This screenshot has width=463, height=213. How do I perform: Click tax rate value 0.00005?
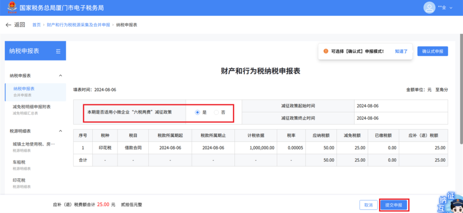click(295, 148)
